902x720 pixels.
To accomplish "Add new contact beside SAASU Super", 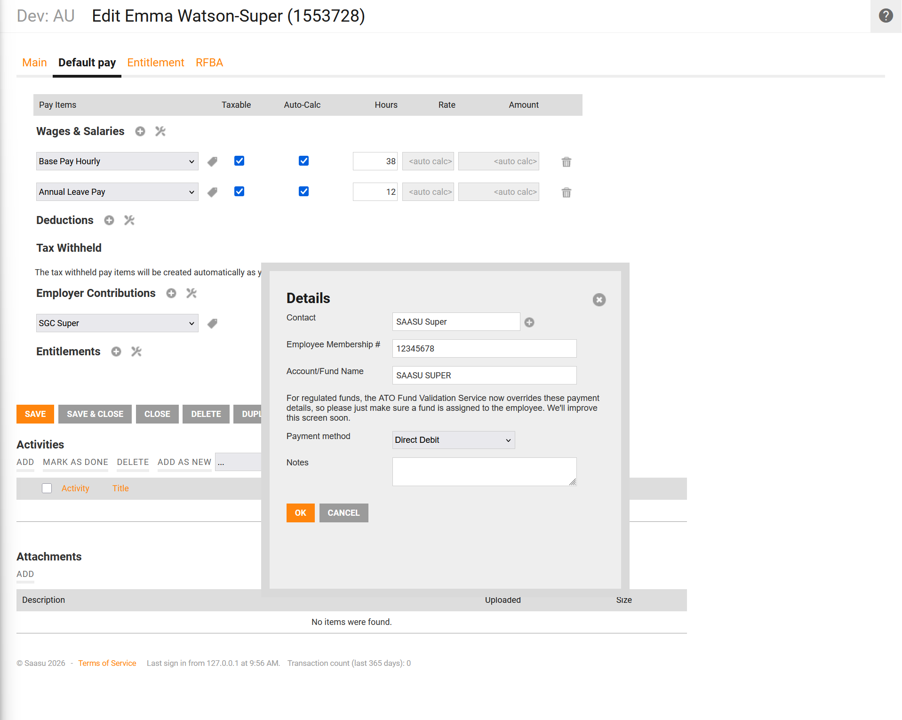I will 529,322.
